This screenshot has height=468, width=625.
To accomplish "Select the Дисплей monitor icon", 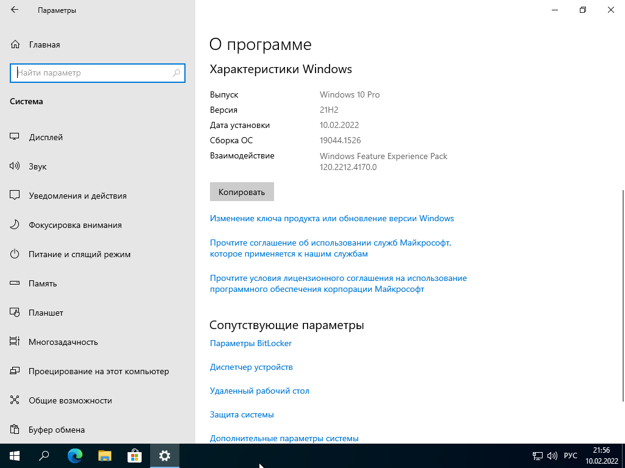I will [15, 137].
